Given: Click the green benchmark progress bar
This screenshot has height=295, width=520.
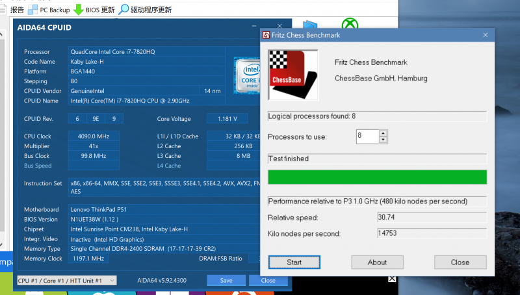Looking at the screenshot, I should tap(377, 177).
